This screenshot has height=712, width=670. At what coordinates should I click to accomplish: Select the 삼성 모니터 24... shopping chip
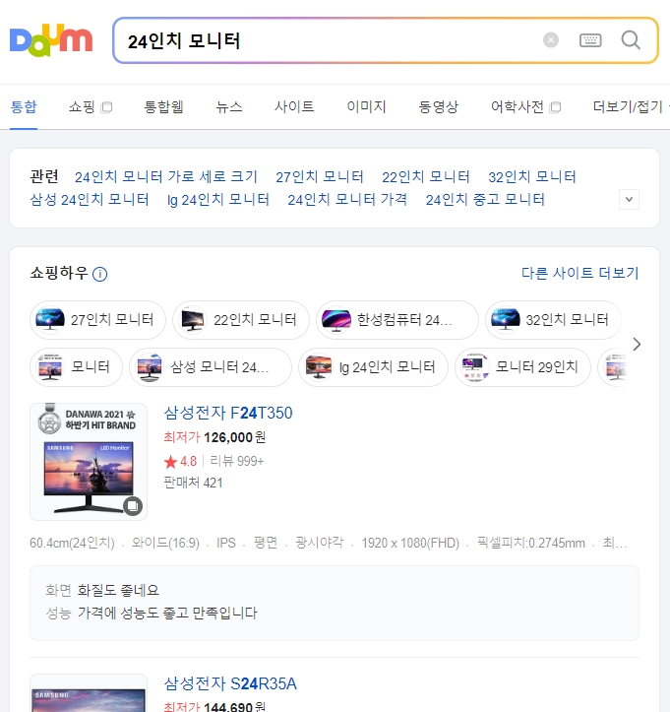click(211, 367)
